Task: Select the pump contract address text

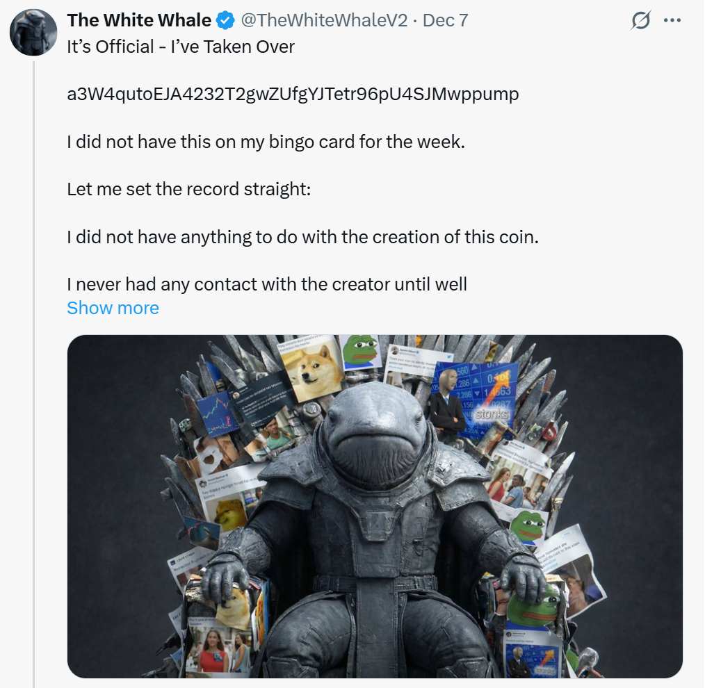Action: [x=291, y=93]
